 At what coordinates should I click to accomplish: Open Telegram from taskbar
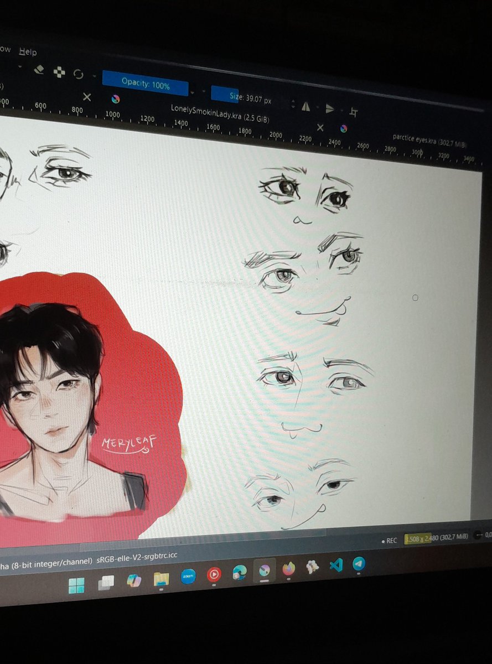359,563
